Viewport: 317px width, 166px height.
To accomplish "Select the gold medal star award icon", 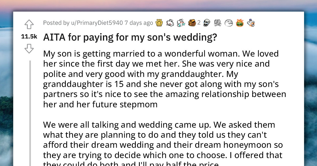I will click(159, 23).
